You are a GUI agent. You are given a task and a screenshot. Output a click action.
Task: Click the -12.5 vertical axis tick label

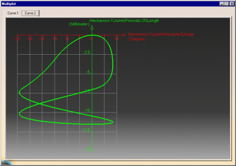86,130
